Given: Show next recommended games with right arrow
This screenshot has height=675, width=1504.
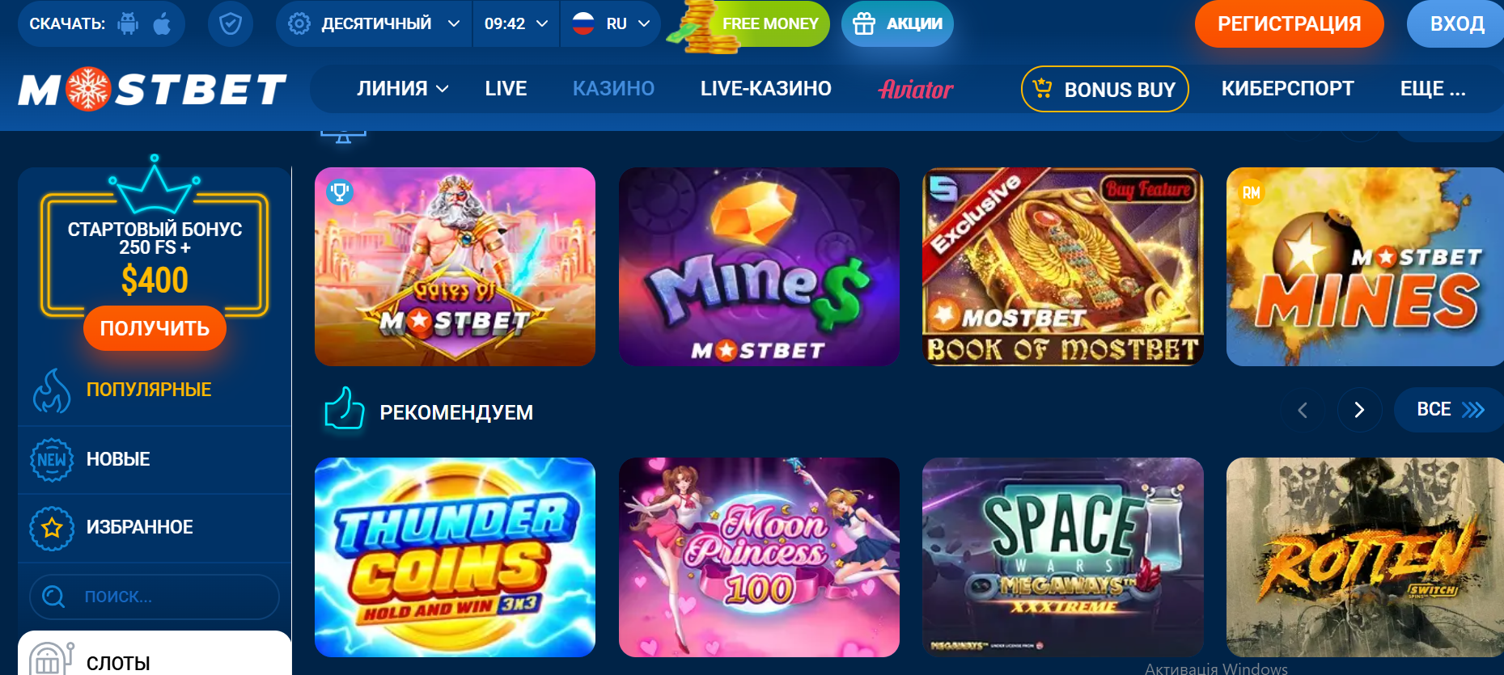Looking at the screenshot, I should [x=1359, y=410].
